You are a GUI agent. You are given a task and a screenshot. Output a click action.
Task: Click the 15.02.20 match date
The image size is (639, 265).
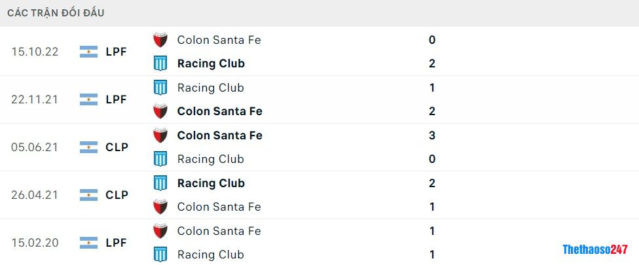tap(35, 243)
